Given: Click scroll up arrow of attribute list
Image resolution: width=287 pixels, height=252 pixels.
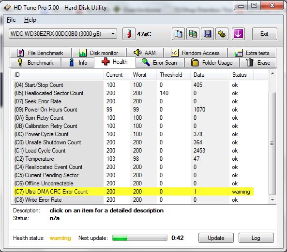Looking at the screenshot, I should (272, 74).
